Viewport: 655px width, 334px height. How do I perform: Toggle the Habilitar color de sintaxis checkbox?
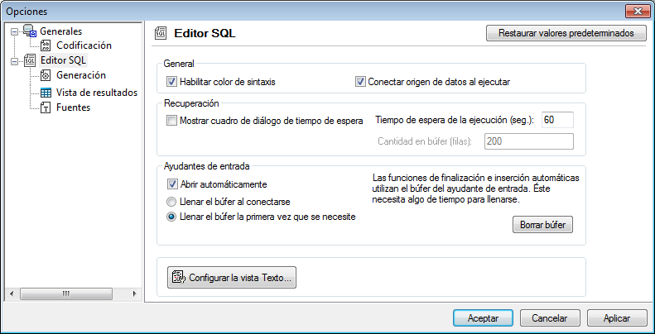(172, 82)
